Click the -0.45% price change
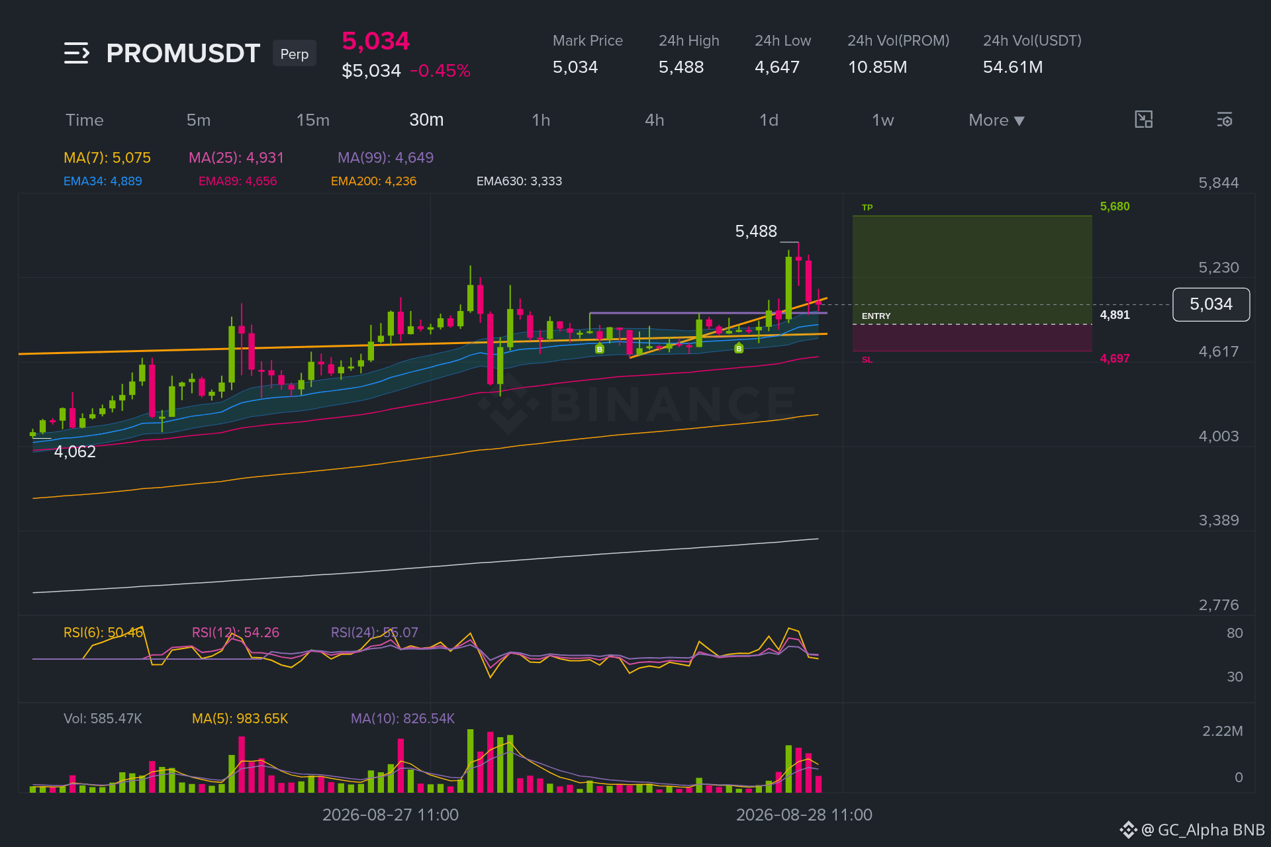Image resolution: width=1271 pixels, height=847 pixels. 440,71
